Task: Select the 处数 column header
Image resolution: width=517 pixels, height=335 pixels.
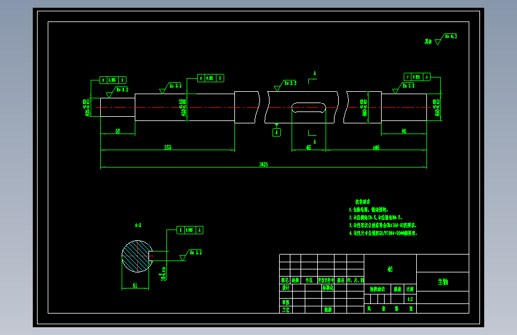Action: point(295,280)
